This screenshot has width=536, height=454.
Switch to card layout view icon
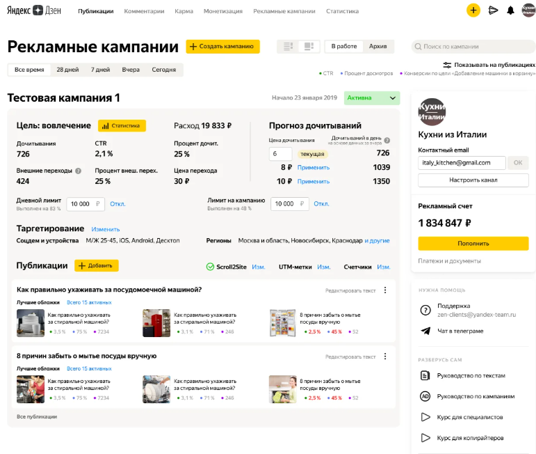pos(309,47)
